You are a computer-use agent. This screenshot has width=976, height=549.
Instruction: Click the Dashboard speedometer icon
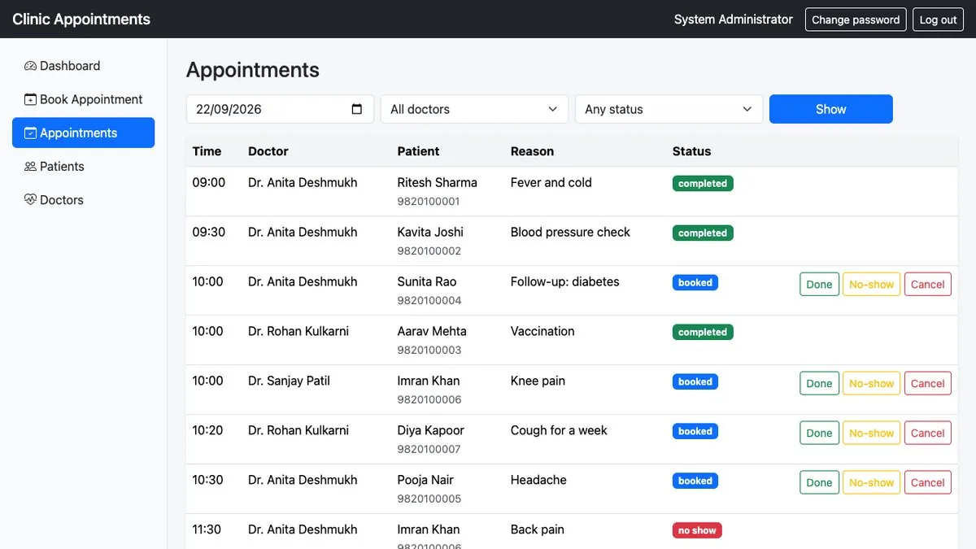(31, 66)
